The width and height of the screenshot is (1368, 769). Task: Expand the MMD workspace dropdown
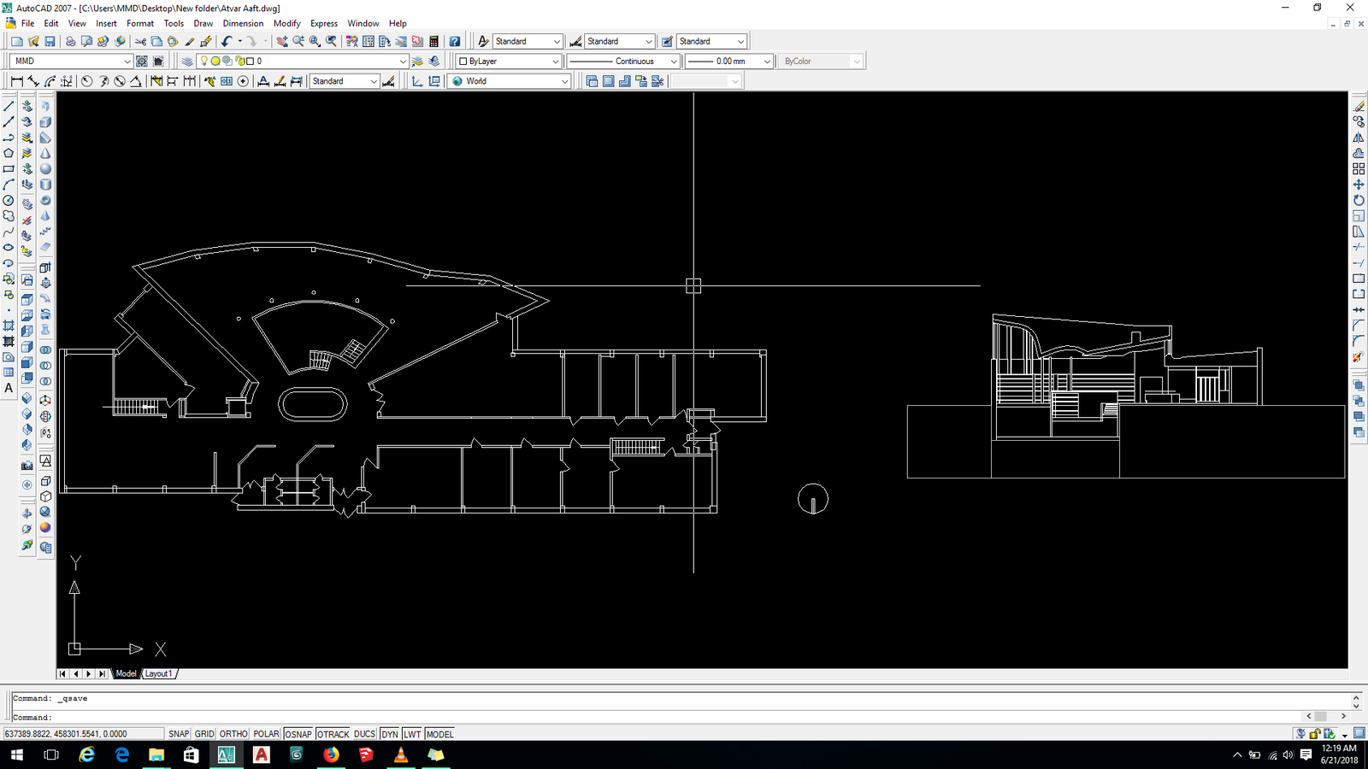click(x=127, y=62)
